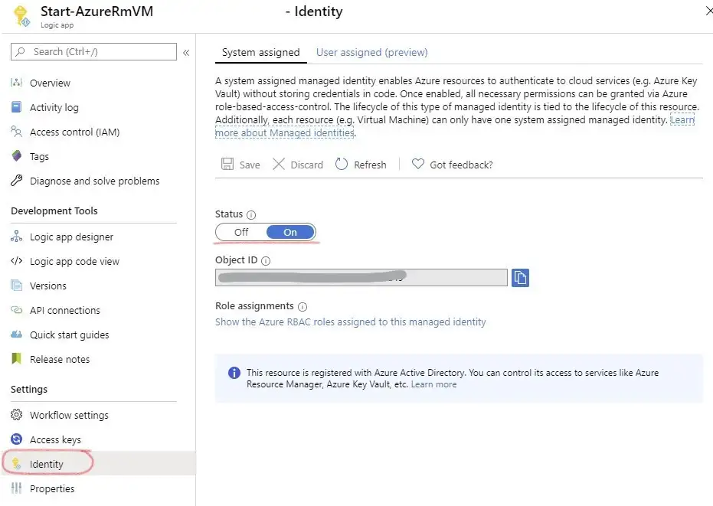
Task: Open Quick start guides menu item
Action: pyautogui.click(x=69, y=335)
